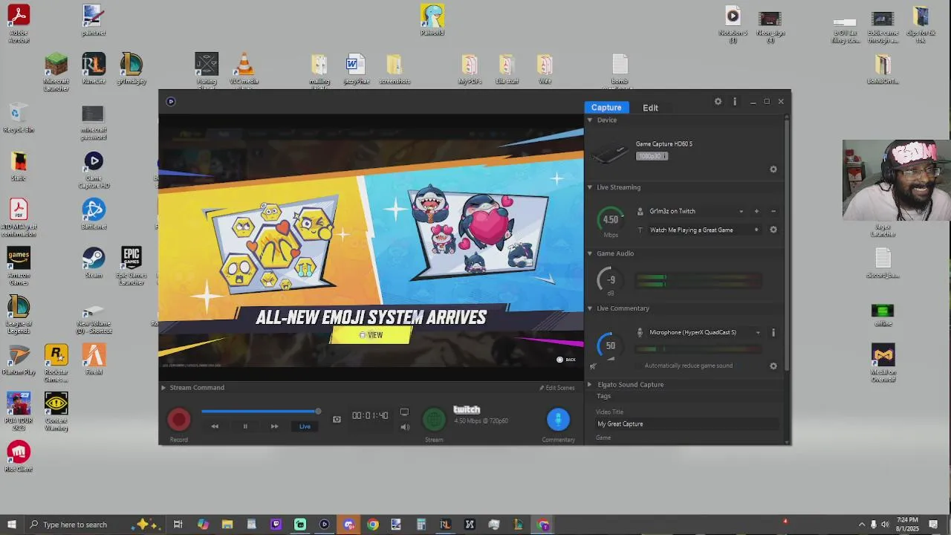951x535 pixels.
Task: Click the Live Commentary volume dial at 50
Action: click(611, 346)
